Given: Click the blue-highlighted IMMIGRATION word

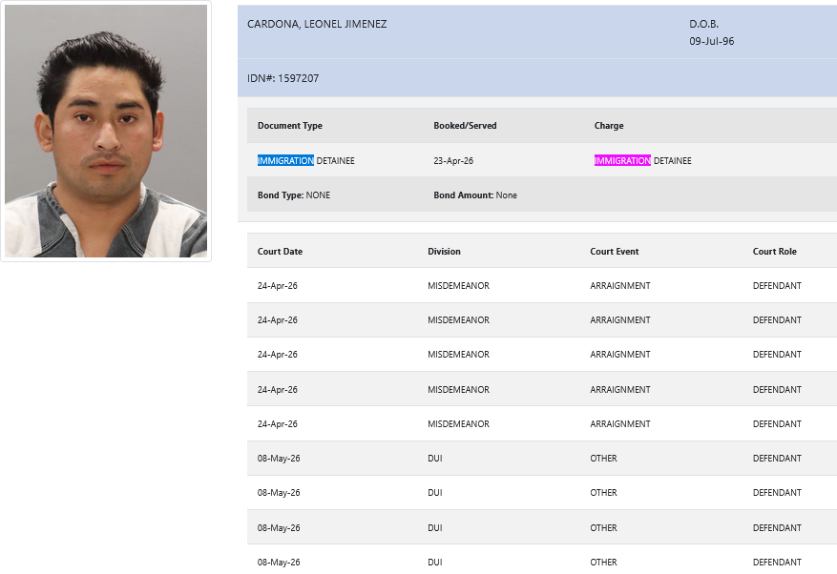Looking at the screenshot, I should [285, 161].
